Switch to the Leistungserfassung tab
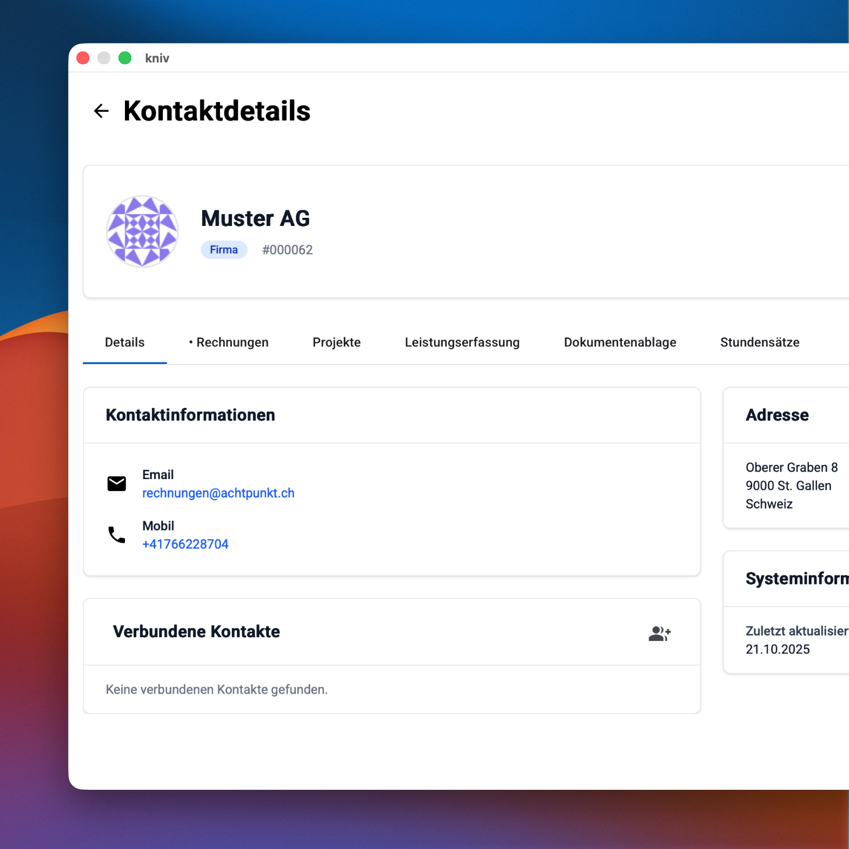Viewport: 849px width, 849px height. point(462,342)
